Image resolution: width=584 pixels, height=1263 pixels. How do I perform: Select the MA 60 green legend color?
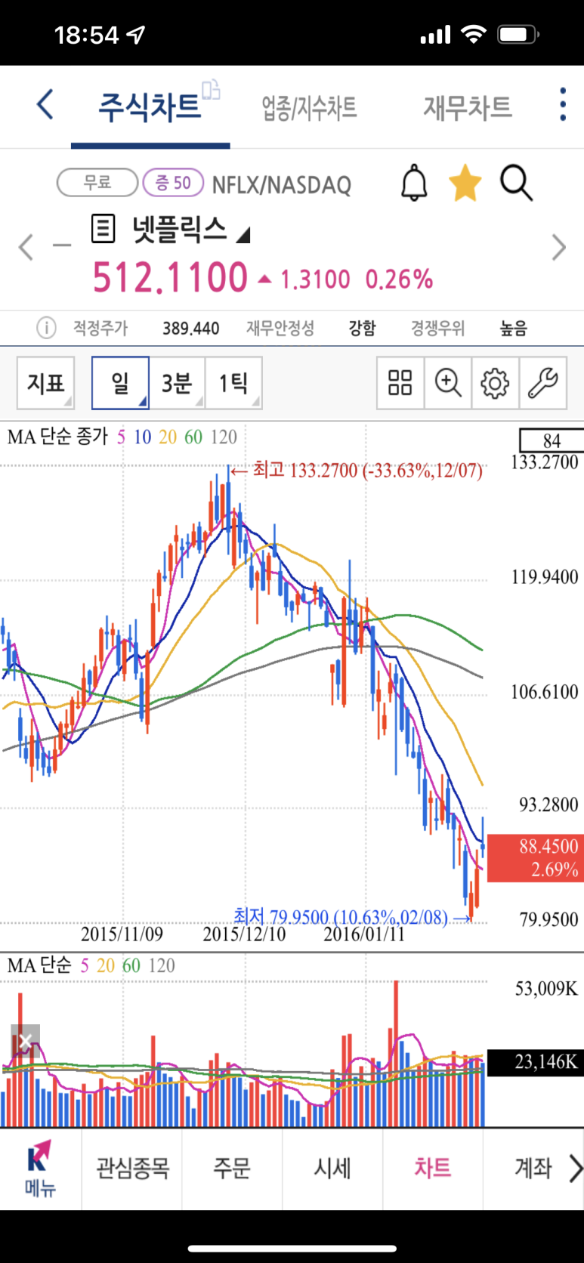pyautogui.click(x=193, y=437)
